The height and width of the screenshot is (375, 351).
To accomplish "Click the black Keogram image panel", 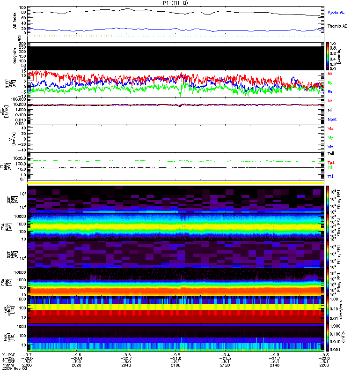I will (175, 58).
